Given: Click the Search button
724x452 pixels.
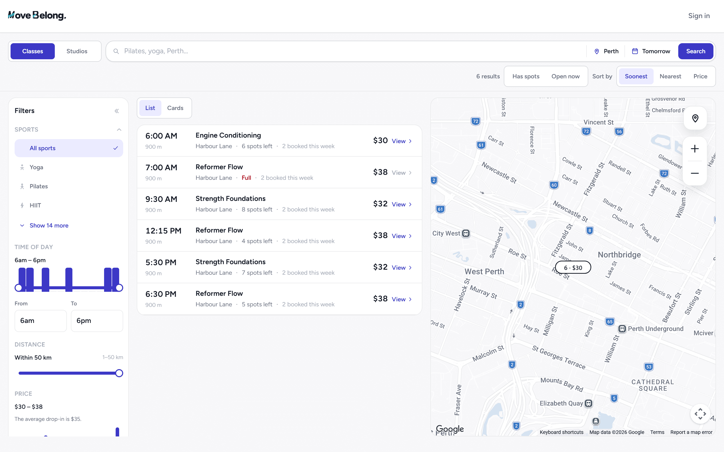Looking at the screenshot, I should pyautogui.click(x=696, y=51).
